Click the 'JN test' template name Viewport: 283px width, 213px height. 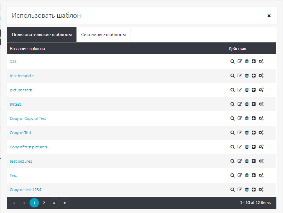tap(15, 104)
